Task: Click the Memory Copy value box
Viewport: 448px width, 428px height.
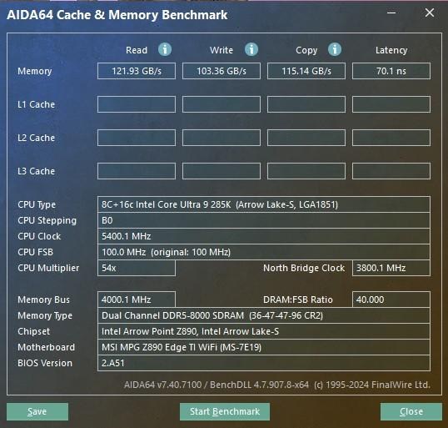Action: click(x=306, y=71)
